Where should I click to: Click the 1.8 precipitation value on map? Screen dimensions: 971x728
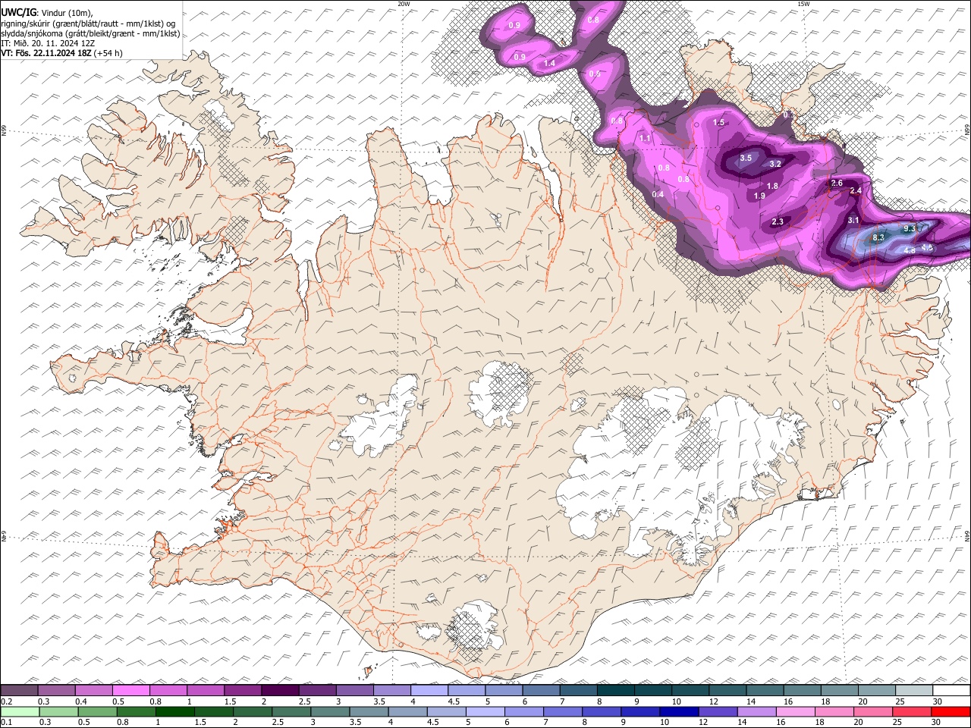coord(772,186)
